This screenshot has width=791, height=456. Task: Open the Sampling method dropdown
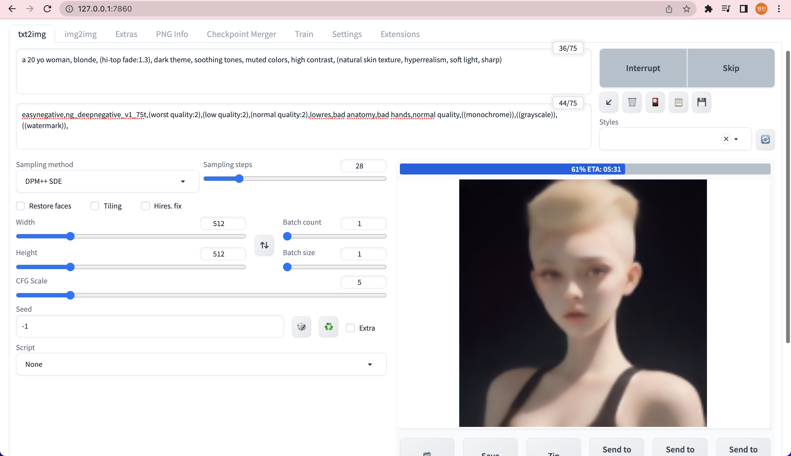(107, 181)
